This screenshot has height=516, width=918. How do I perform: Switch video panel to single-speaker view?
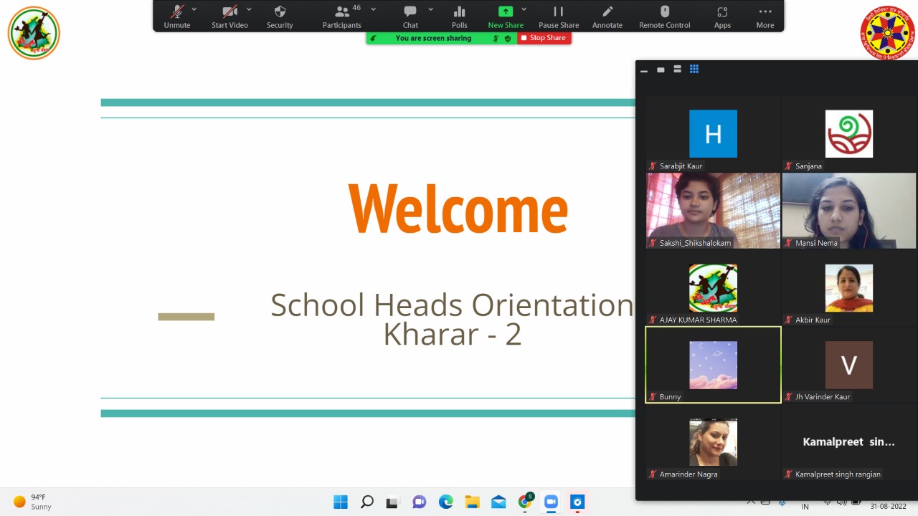(x=661, y=70)
